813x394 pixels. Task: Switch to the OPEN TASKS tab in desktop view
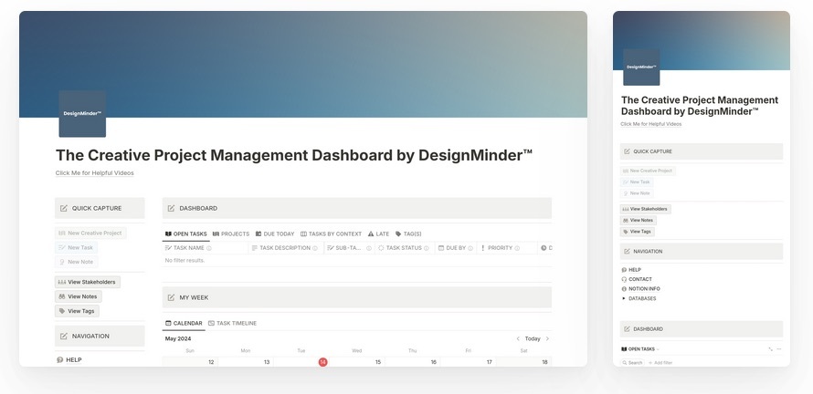click(x=185, y=234)
